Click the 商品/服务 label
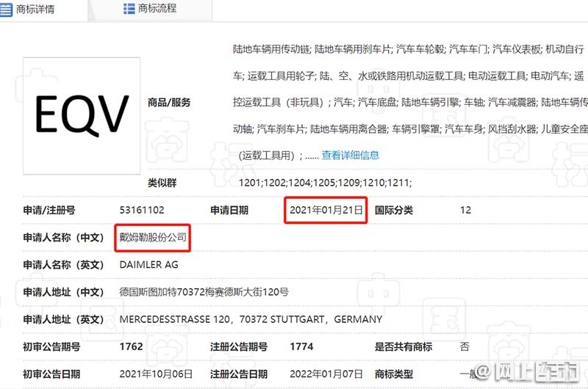 (169, 102)
